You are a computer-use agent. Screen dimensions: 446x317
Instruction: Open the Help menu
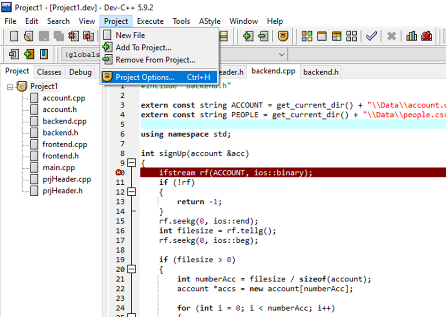coord(275,21)
